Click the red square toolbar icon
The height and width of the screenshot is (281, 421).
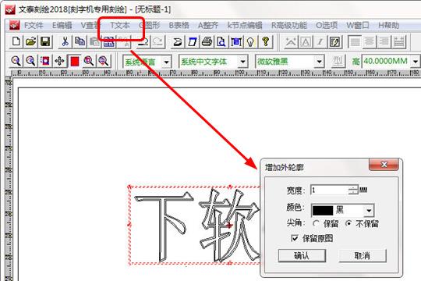(74, 62)
